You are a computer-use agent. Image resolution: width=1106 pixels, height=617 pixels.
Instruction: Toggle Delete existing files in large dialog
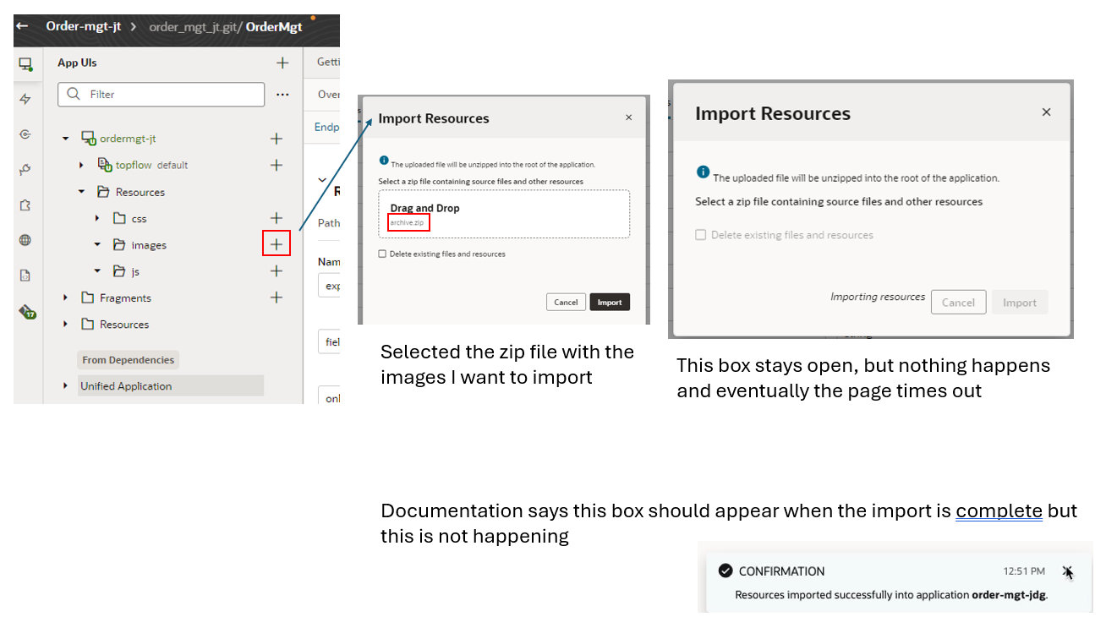pyautogui.click(x=700, y=235)
